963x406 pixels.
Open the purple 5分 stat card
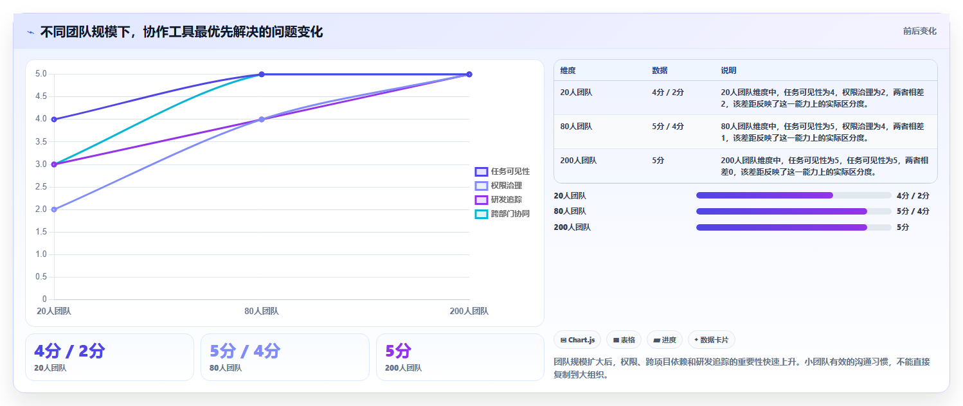pos(460,357)
